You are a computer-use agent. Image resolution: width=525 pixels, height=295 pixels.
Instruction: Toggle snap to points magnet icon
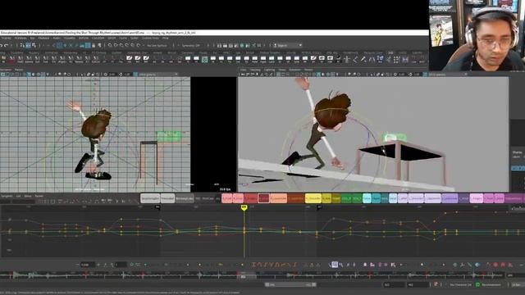[x=121, y=45]
